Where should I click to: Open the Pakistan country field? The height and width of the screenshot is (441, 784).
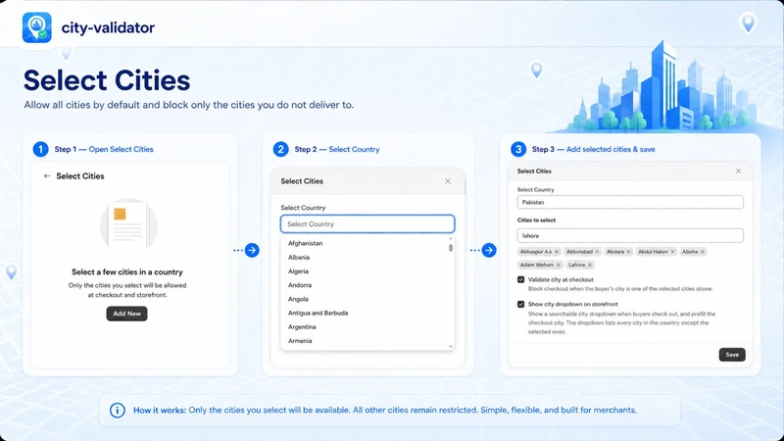click(630, 203)
